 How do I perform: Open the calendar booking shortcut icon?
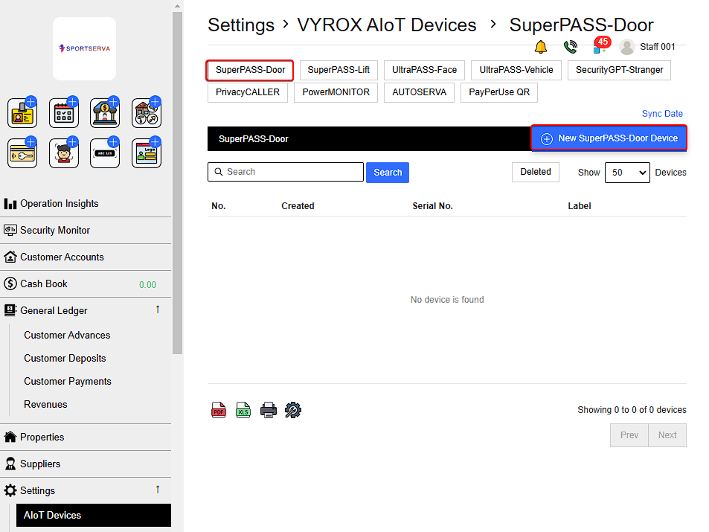[x=64, y=113]
